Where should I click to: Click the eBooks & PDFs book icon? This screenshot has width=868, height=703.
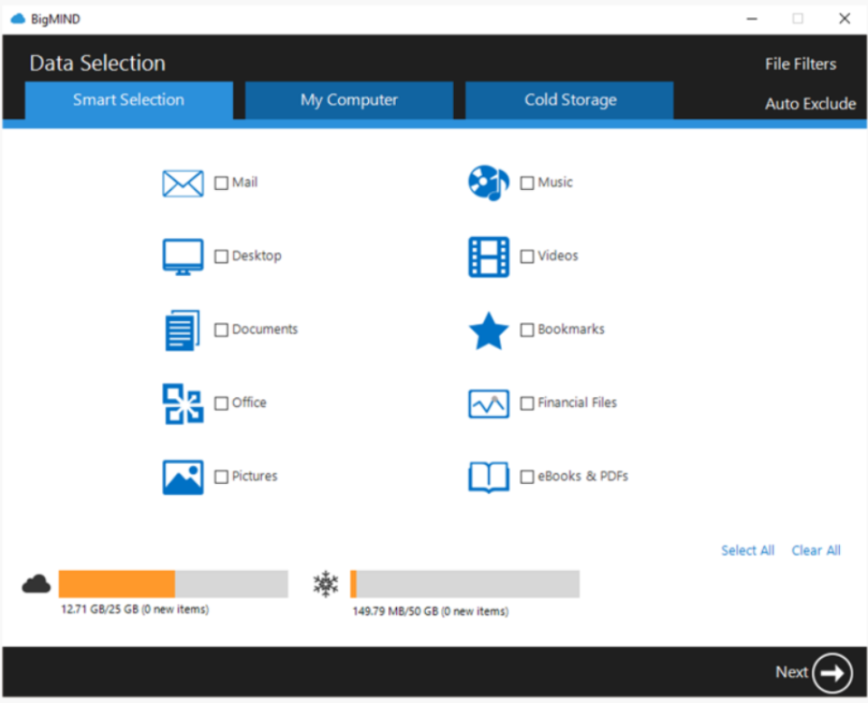click(x=488, y=477)
